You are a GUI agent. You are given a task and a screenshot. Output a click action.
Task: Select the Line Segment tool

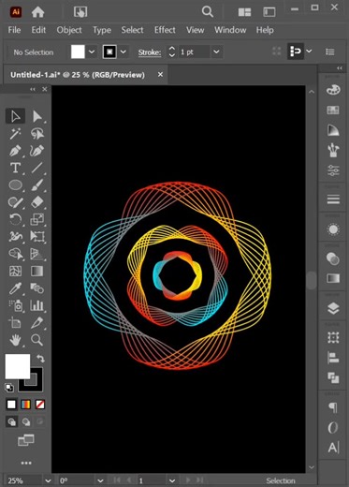coord(37,168)
